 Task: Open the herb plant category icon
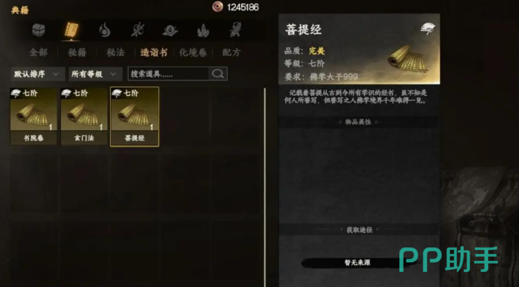(x=202, y=31)
